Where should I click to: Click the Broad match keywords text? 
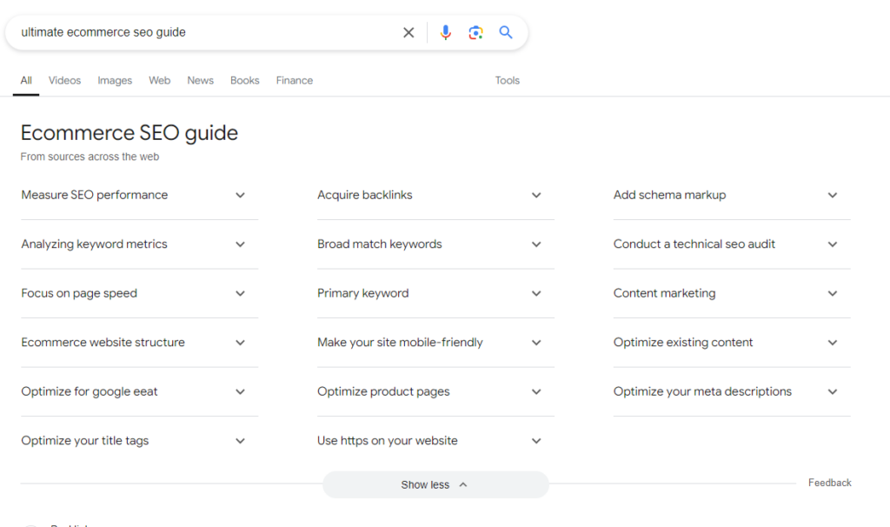coord(380,244)
